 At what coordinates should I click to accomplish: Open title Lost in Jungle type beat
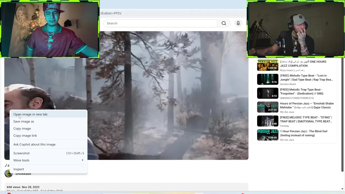306,78
